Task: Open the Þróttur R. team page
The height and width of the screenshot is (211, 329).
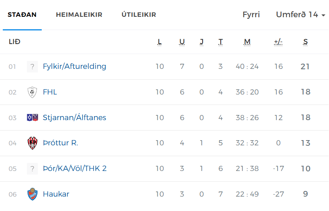Action: tap(61, 143)
